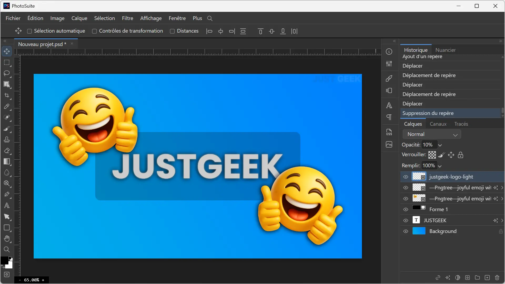Select the Pen tool
The image size is (505, 284).
click(7, 195)
